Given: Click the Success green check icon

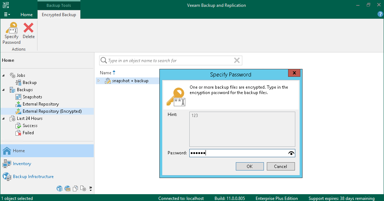Looking at the screenshot, I should (18, 126).
